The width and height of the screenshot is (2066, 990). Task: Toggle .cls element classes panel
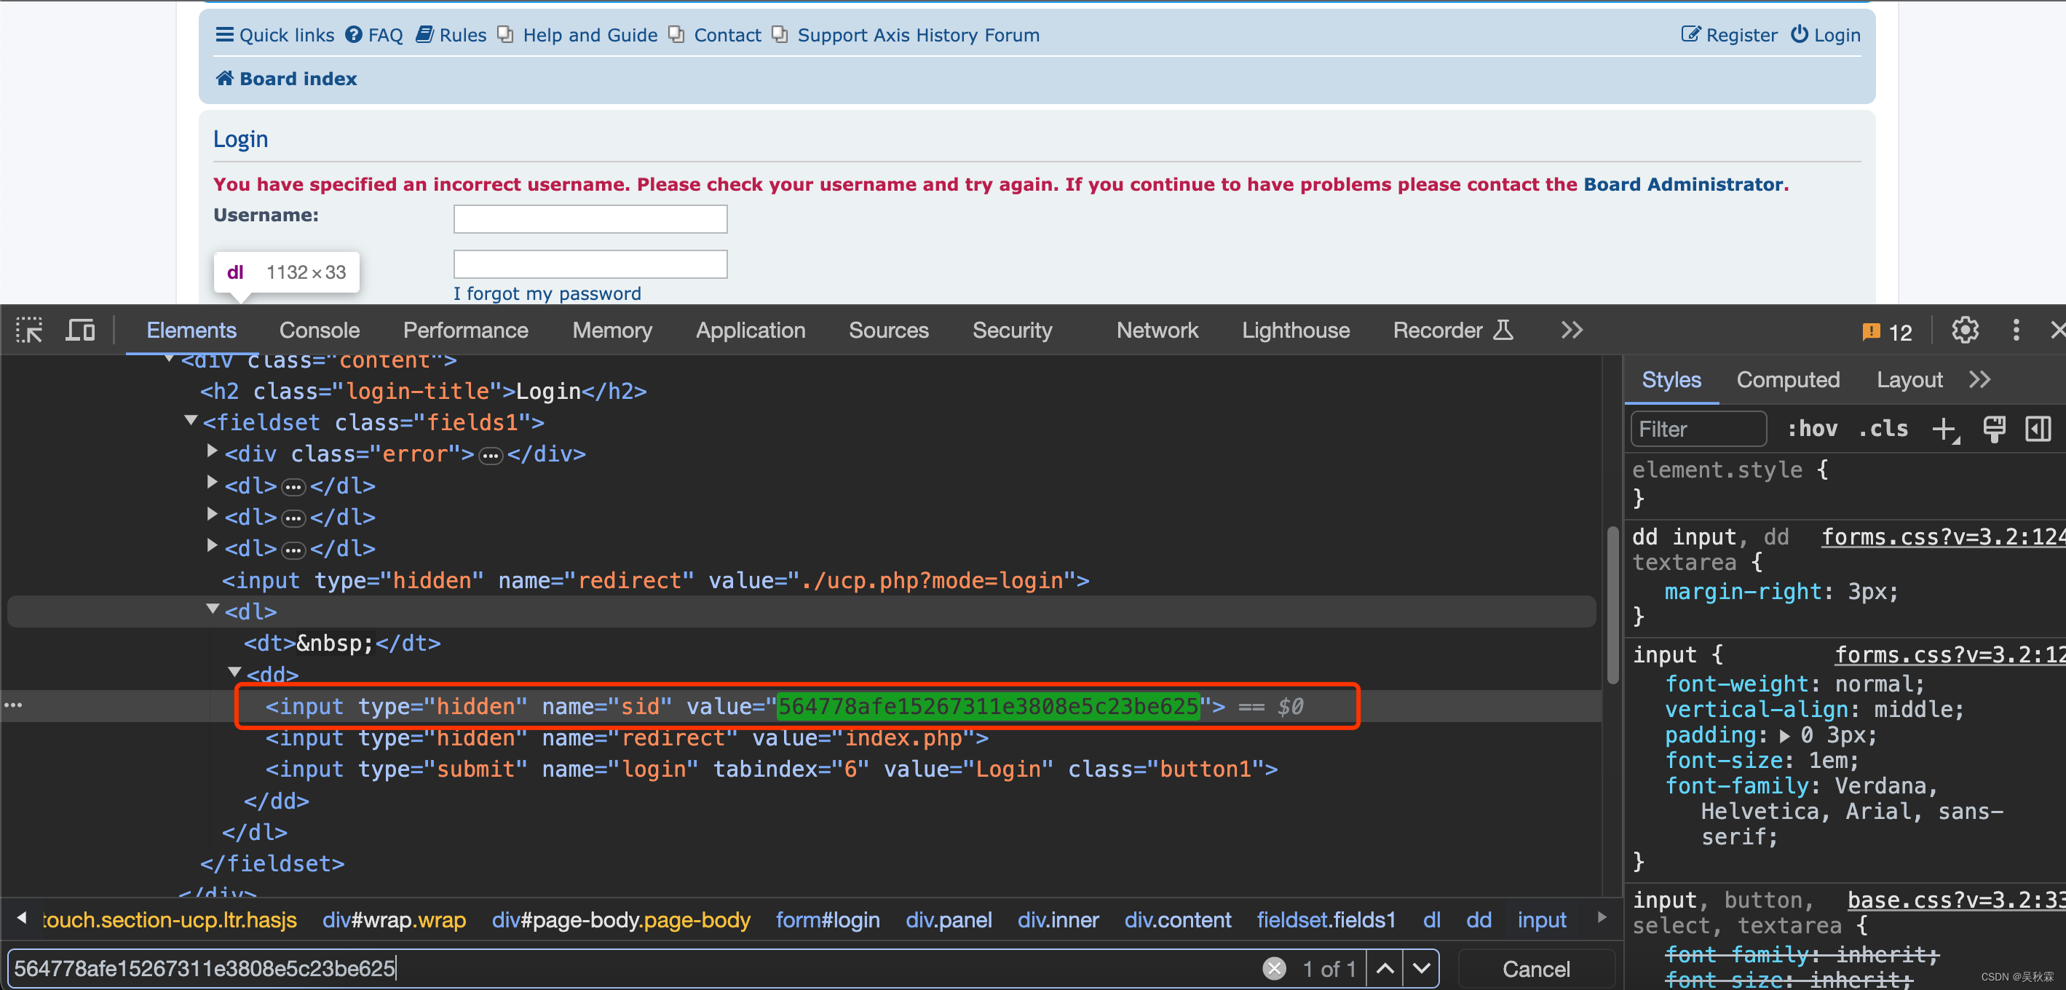1883,429
